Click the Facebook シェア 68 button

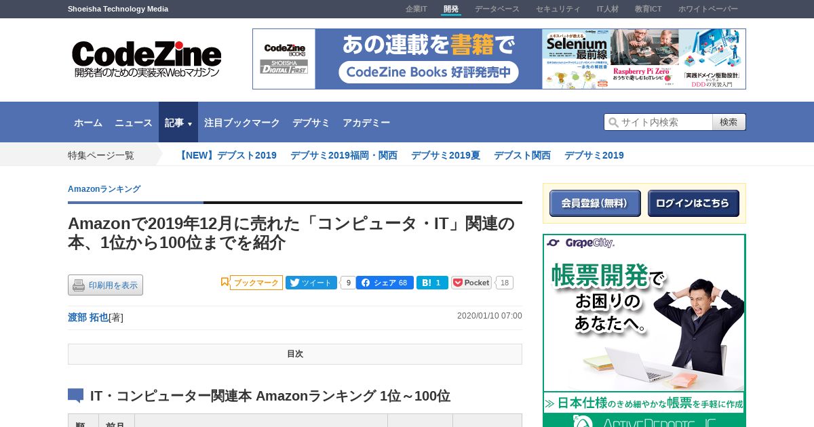[x=385, y=283]
